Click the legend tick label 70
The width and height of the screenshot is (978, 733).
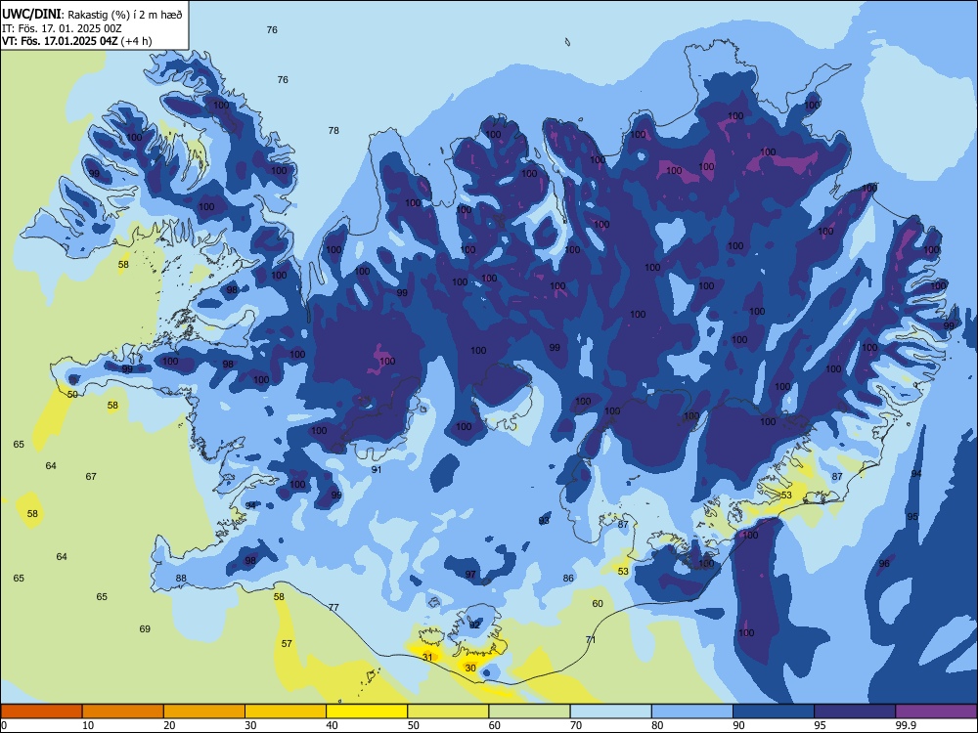tap(576, 725)
